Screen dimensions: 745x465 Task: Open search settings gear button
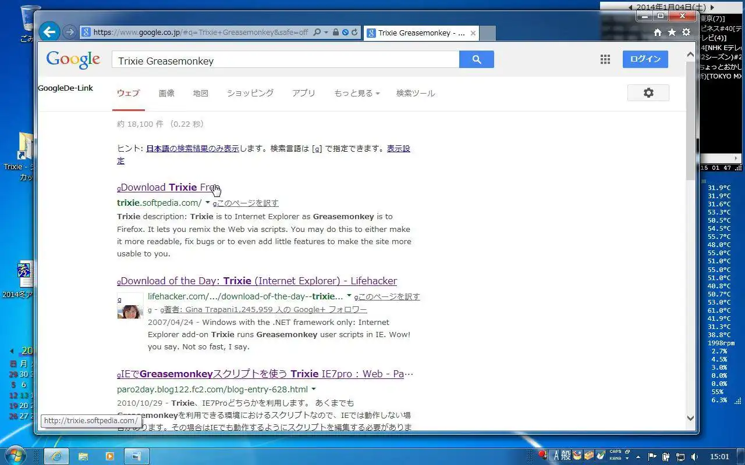(648, 93)
